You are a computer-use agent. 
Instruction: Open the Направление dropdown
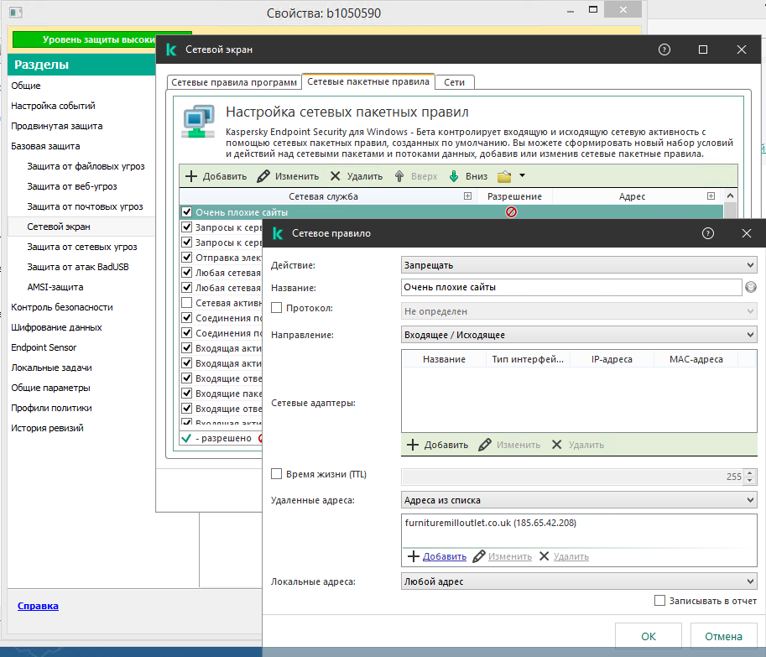click(579, 335)
